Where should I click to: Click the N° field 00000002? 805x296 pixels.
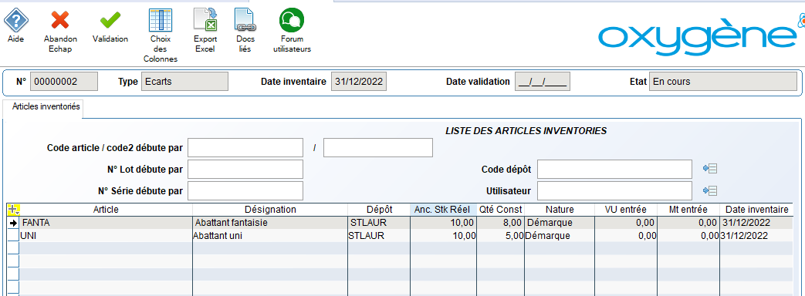click(x=63, y=82)
